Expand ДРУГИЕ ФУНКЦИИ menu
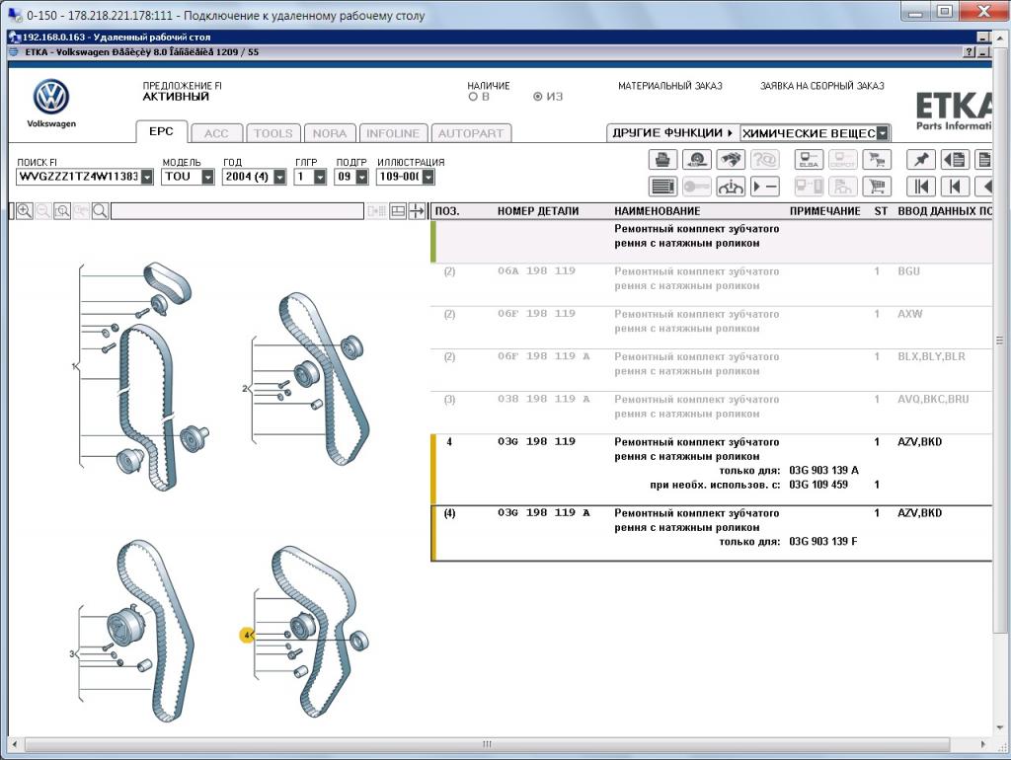The width and height of the screenshot is (1011, 760). [672, 133]
